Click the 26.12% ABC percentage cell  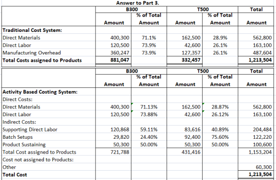pyautogui.click(x=220, y=114)
